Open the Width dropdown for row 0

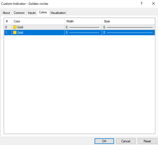click(x=83, y=27)
